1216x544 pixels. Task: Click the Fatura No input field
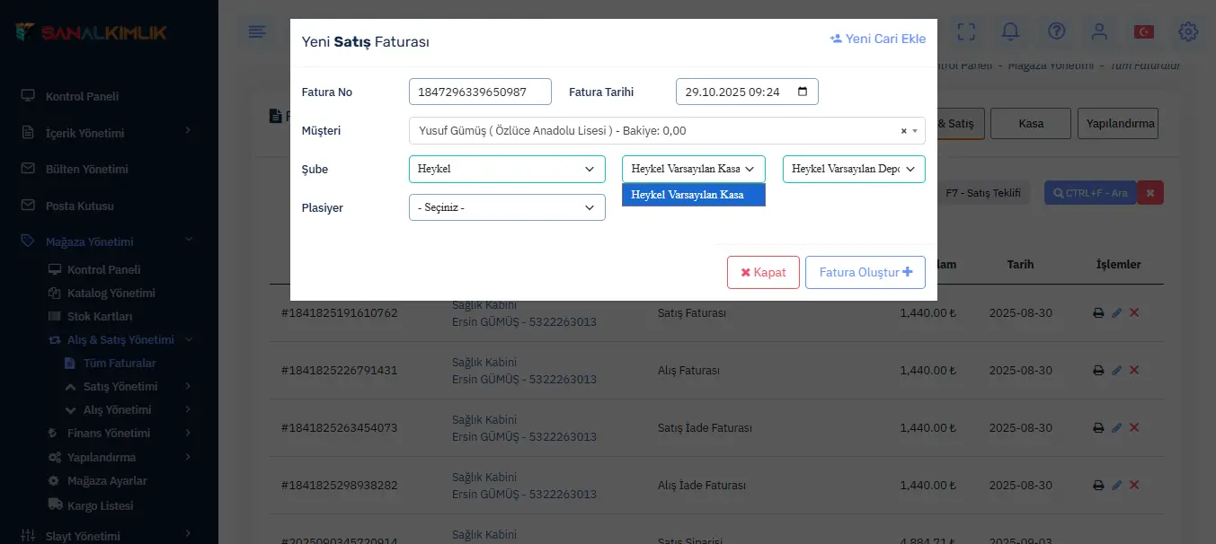(480, 92)
